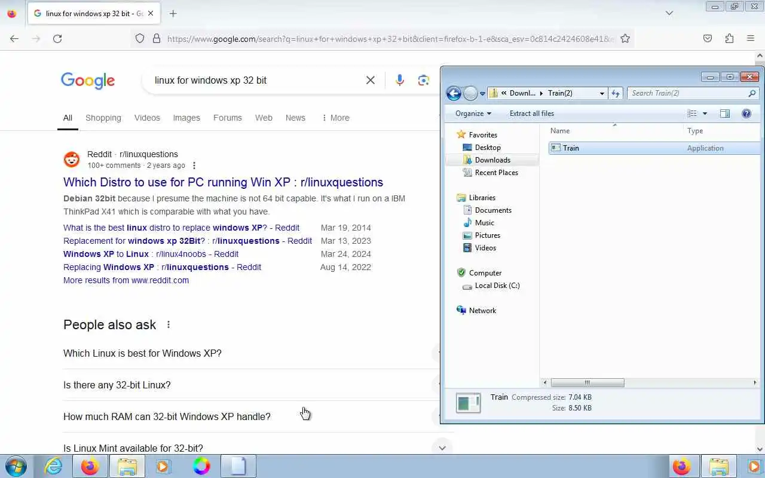
Task: Open the News results tab
Action: tap(295, 118)
